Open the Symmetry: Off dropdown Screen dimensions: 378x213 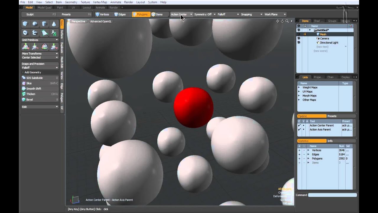coord(205,14)
